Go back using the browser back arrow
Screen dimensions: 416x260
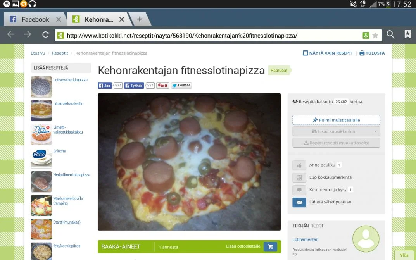tap(11, 35)
